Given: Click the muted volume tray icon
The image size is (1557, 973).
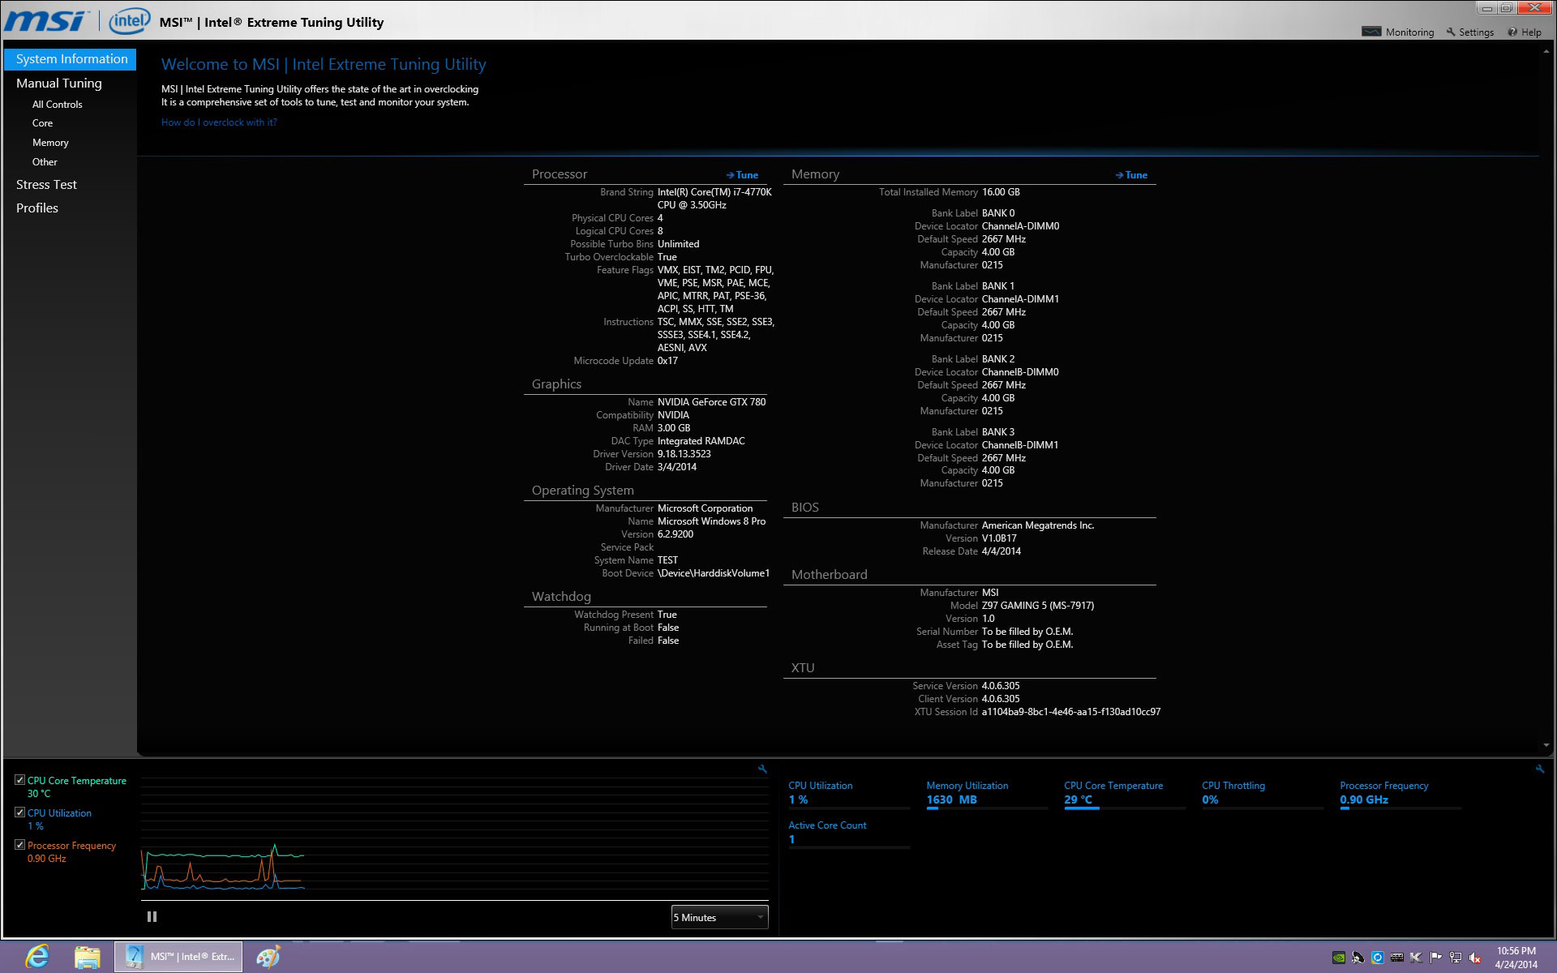Looking at the screenshot, I should click(x=1475, y=958).
